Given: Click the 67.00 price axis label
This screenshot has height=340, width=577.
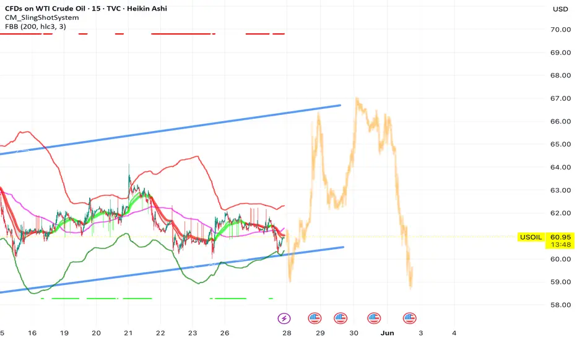Looking at the screenshot, I should pos(560,98).
